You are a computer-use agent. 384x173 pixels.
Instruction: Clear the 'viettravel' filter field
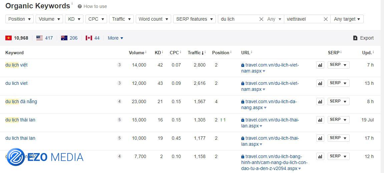pos(326,19)
